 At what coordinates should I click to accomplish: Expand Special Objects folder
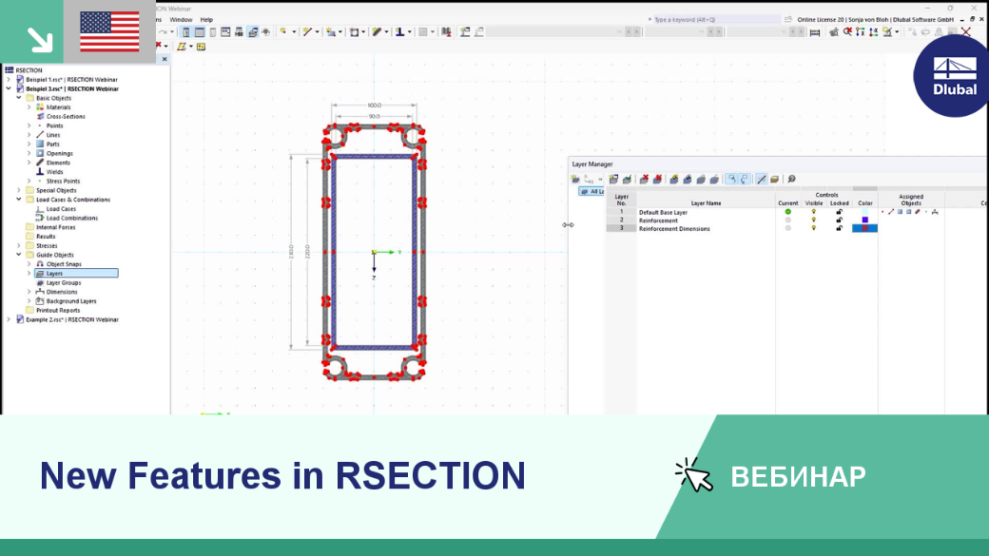click(19, 190)
